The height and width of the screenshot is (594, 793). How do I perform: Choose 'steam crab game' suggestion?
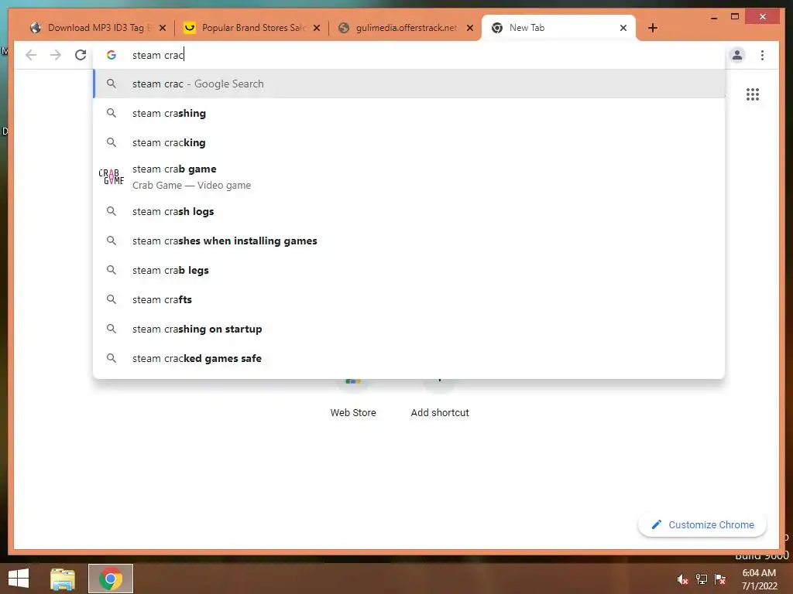409,177
